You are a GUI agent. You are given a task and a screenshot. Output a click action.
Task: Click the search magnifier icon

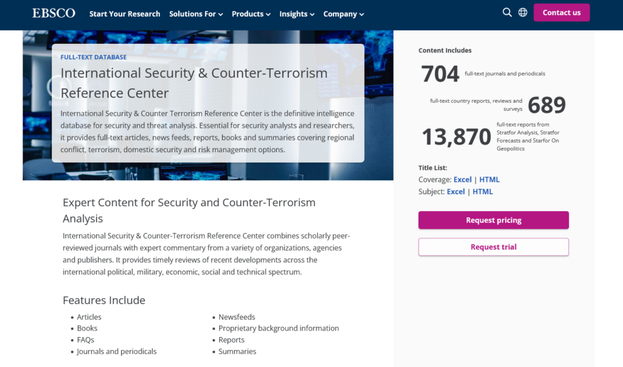(507, 12)
